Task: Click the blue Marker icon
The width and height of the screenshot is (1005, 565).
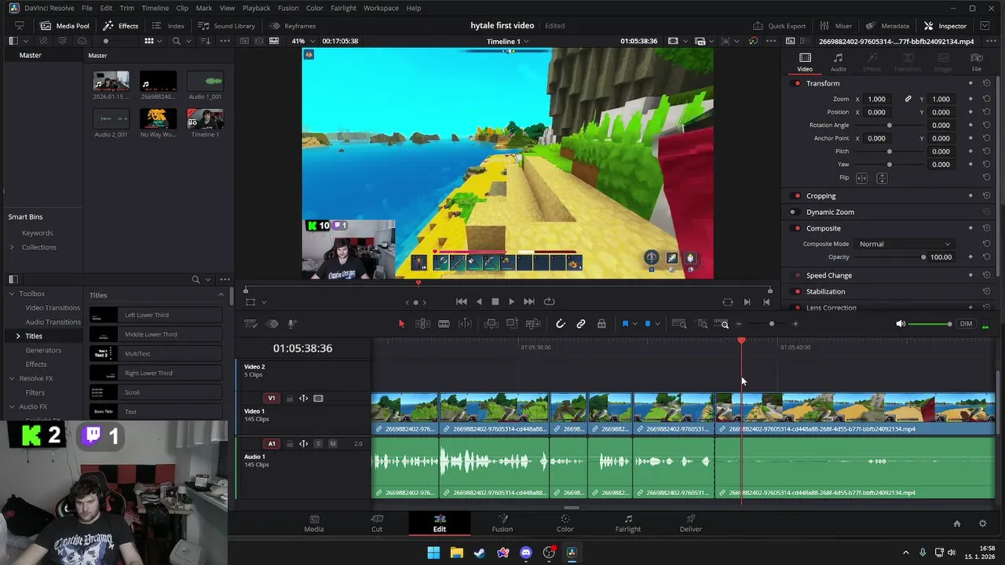Action: [x=648, y=323]
